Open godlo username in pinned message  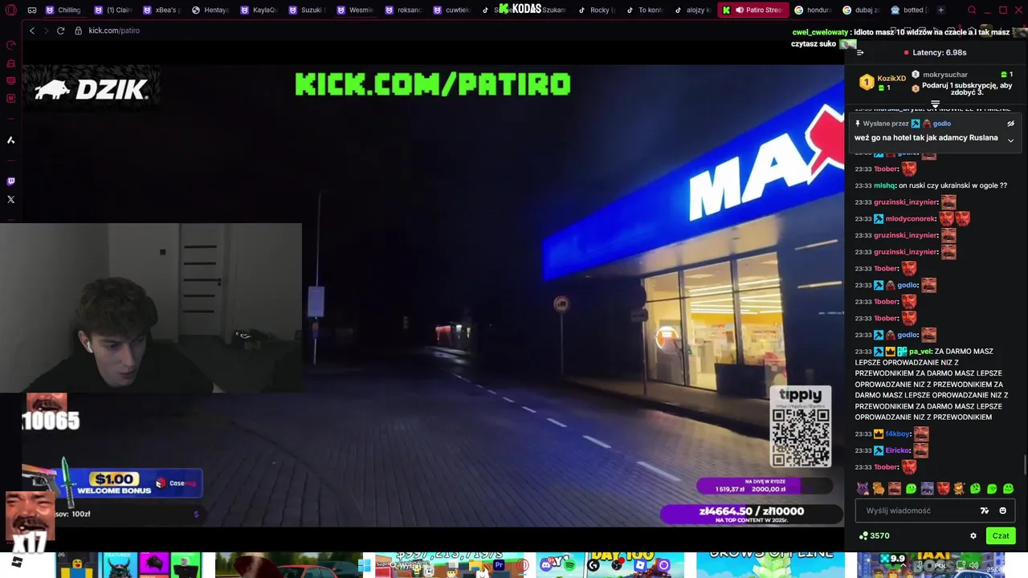point(942,124)
